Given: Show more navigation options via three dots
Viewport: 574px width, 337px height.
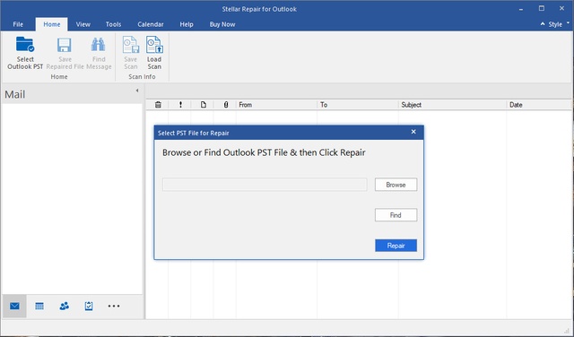Looking at the screenshot, I should click(x=114, y=306).
